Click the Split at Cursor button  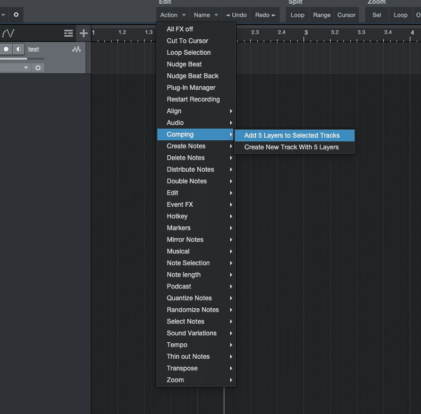pyautogui.click(x=347, y=15)
